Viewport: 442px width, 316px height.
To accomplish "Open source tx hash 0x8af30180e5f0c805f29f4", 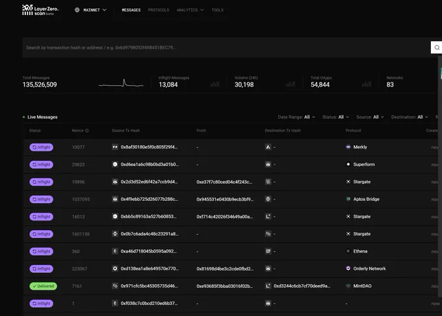I will coord(149,147).
